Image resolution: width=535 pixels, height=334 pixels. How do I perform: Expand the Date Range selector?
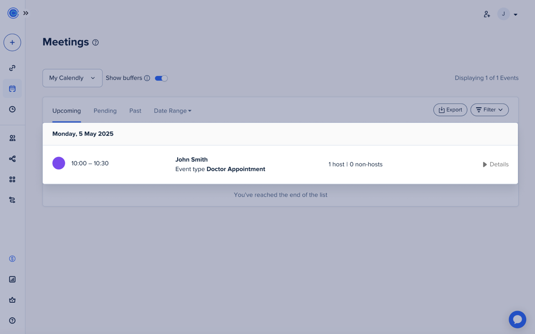172,111
